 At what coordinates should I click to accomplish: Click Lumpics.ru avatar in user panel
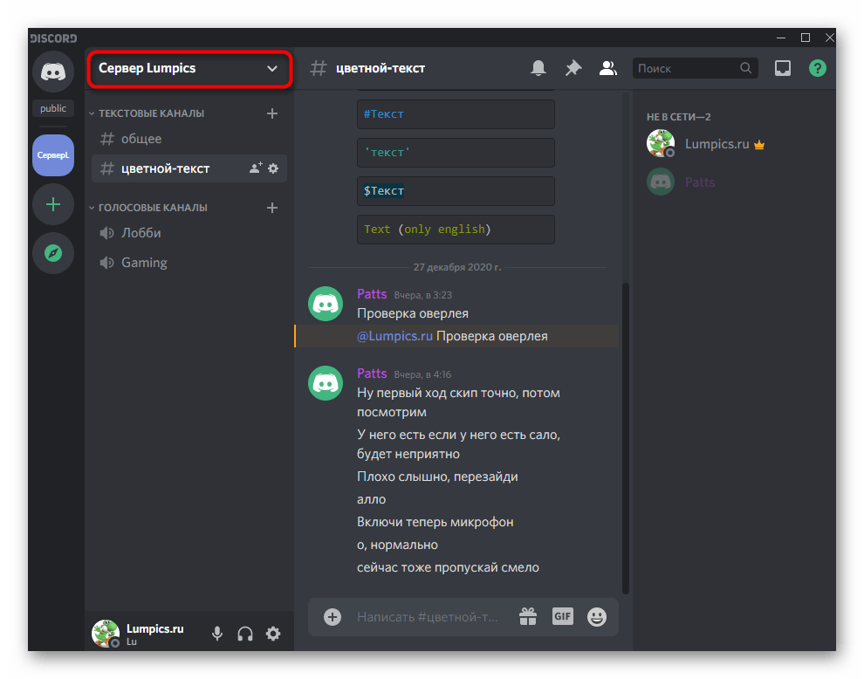click(x=106, y=634)
